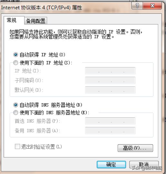Click the 取消 cancel button
The width and height of the screenshot is (166, 174).
click(144, 164)
